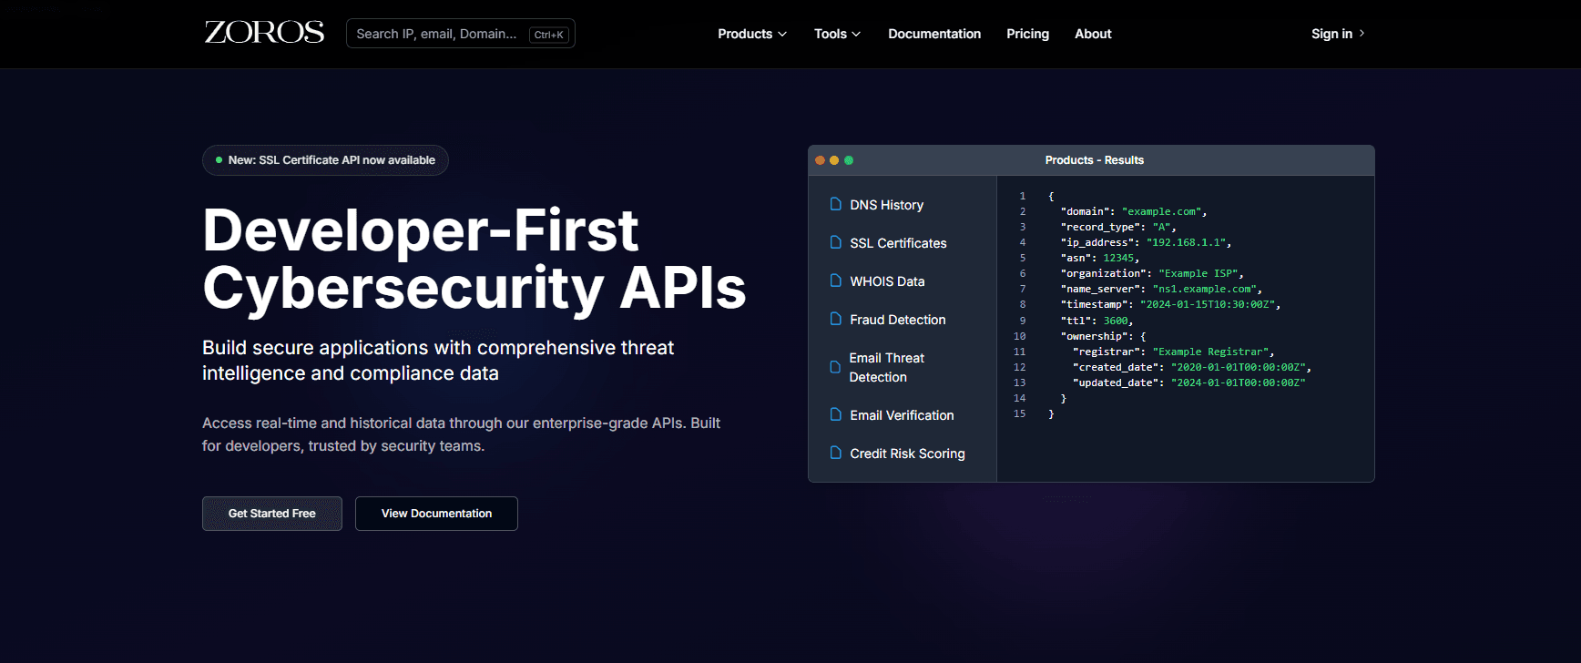Click the WHOIS Data file icon
Screen dimensions: 1581x663
click(835, 280)
